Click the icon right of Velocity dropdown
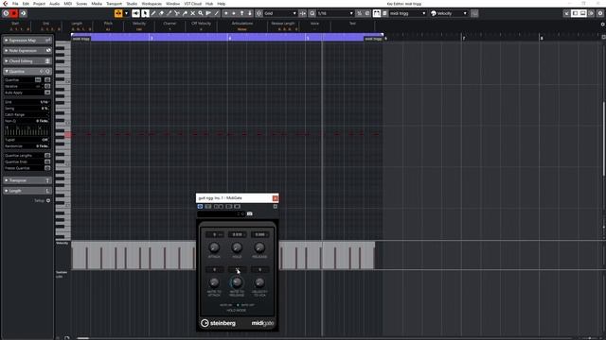Screen dimensions: 606x340 [474, 13]
